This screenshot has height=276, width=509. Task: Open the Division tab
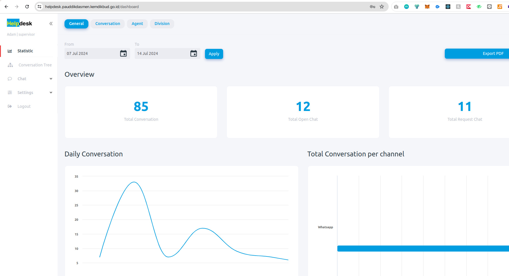pos(162,24)
